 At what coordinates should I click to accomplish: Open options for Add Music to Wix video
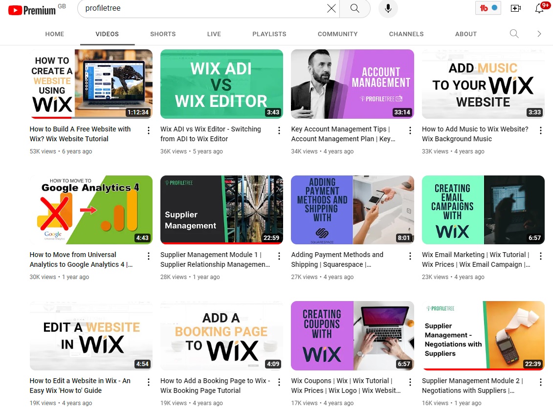(541, 130)
